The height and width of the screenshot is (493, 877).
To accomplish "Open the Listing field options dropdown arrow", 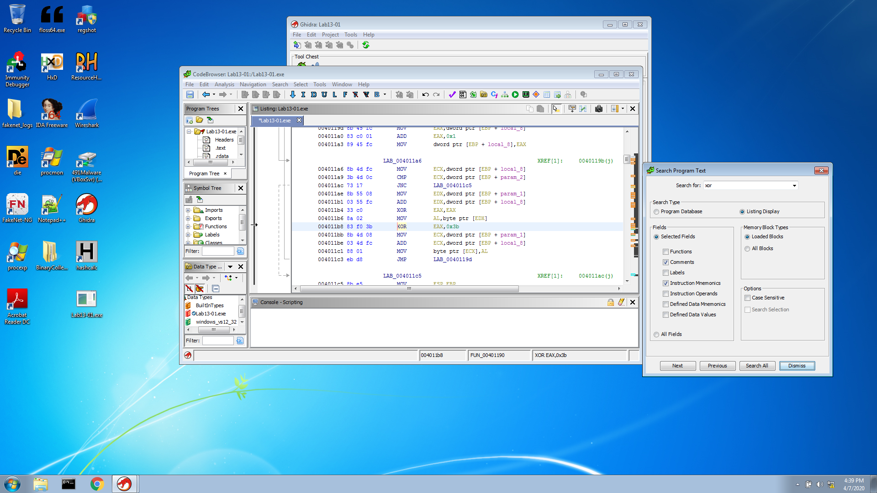I will pos(623,109).
